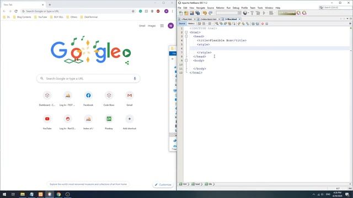This screenshot has width=353, height=198.
Task: Click the Save All icon in NetBeans toolbar
Action: click(x=197, y=13)
